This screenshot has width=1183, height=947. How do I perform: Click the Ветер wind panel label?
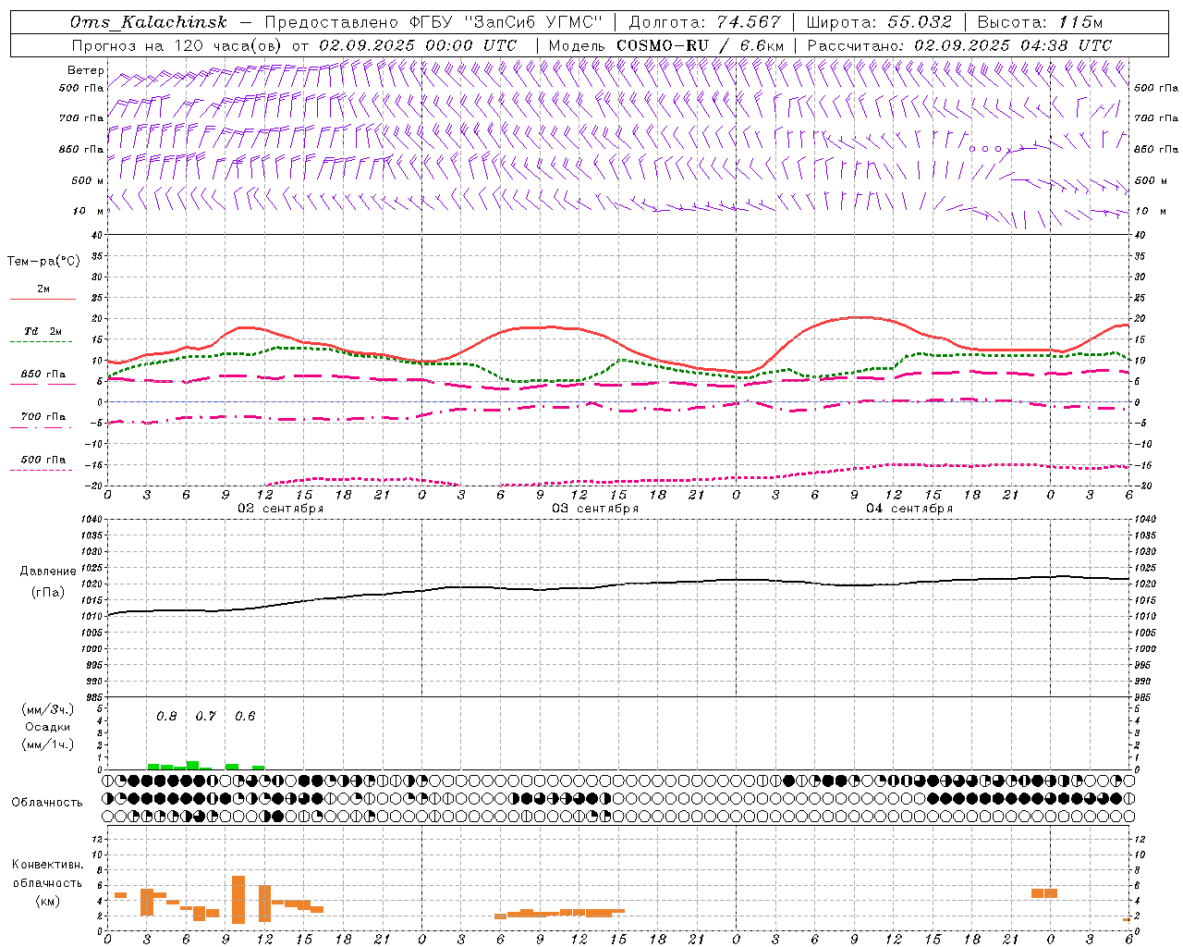tap(86, 70)
